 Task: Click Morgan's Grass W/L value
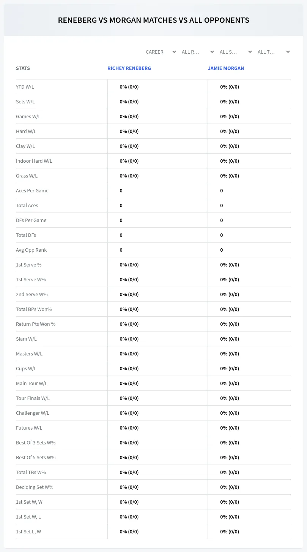point(230,176)
